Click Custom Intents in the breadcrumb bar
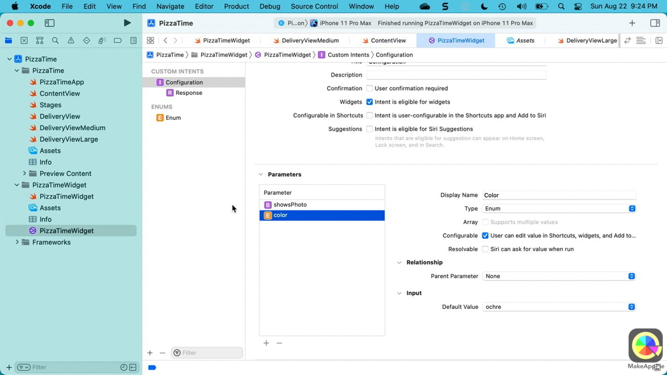Screen dimensions: 667x375 348,55
